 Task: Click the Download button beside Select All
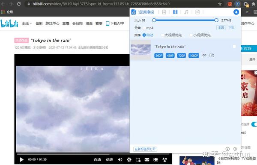[x=231, y=28]
